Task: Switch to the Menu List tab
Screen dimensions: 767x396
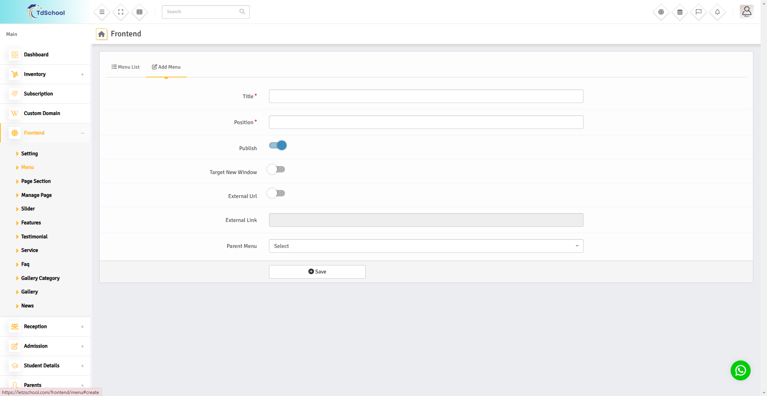Action: tap(126, 67)
